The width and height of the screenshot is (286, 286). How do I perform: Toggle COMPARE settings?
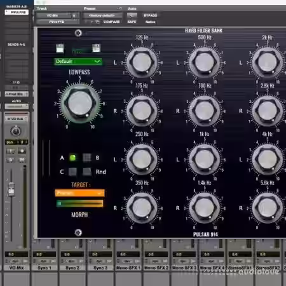point(111,22)
